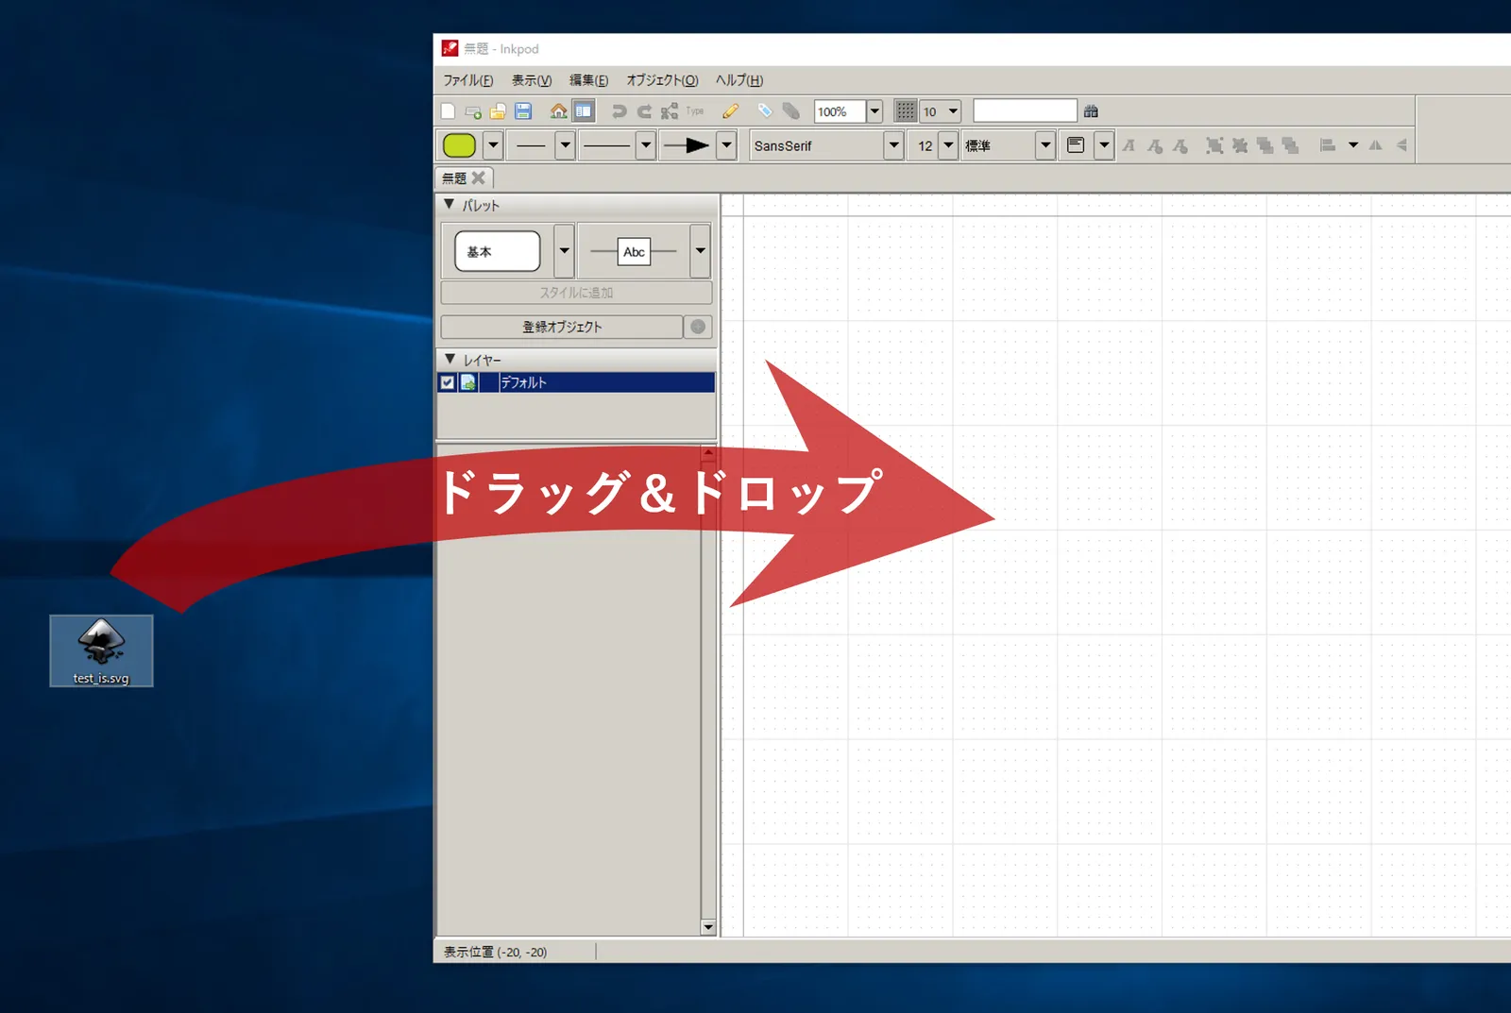Click the yellow-green fill color swatch
Screen dimensions: 1511x1013
point(460,145)
